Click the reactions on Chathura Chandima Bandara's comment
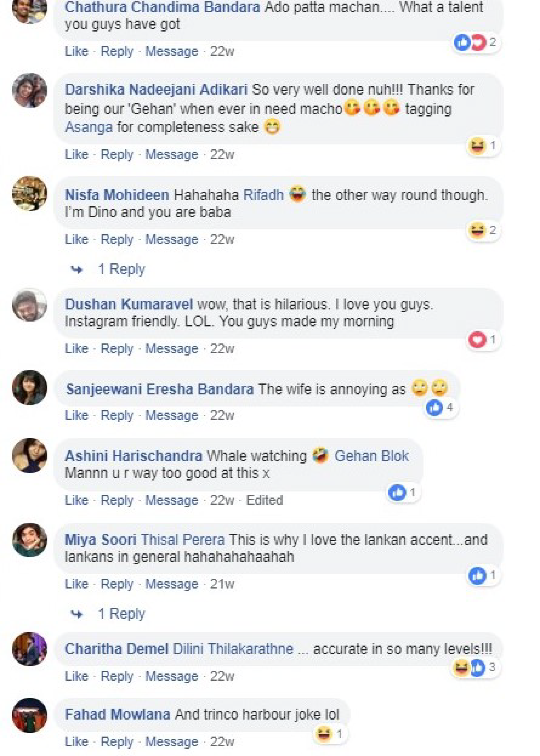Image resolution: width=540 pixels, height=756 pixels. coord(476,42)
